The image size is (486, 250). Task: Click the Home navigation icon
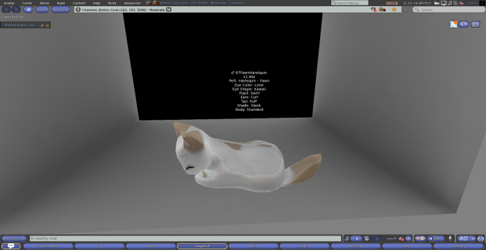pos(28,10)
